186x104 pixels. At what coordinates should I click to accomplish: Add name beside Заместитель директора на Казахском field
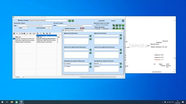pos(90,50)
